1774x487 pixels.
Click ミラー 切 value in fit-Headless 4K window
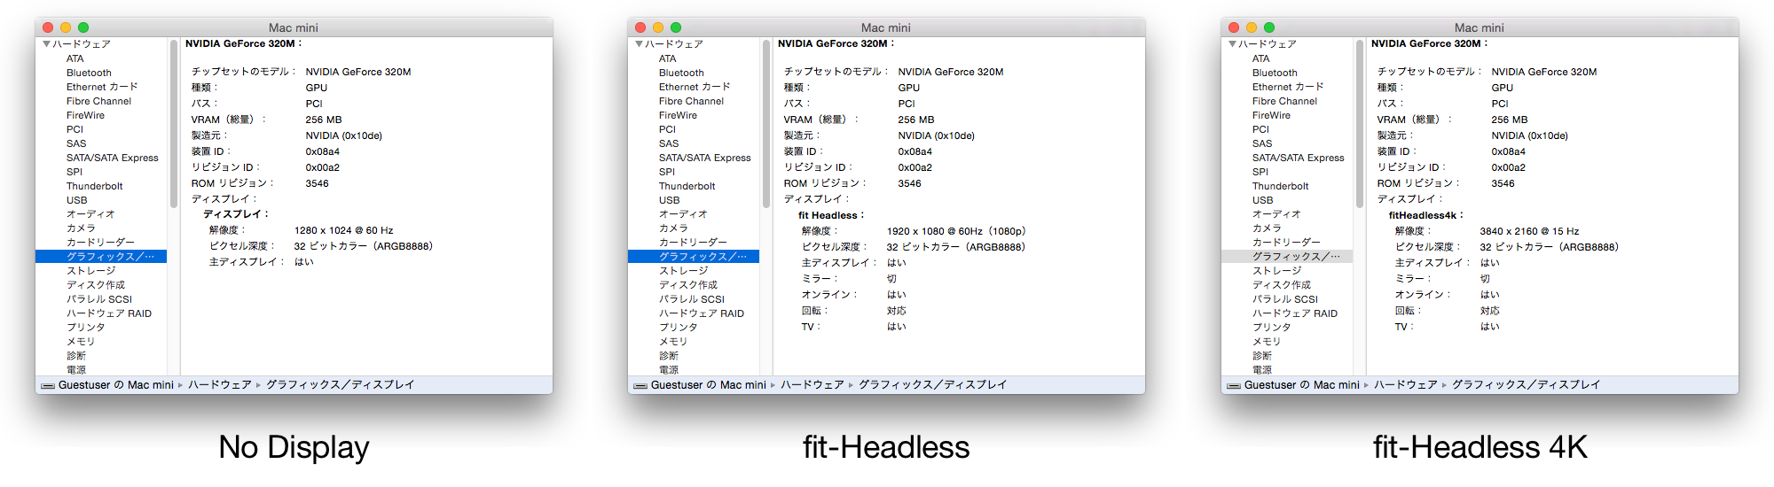click(x=1486, y=279)
